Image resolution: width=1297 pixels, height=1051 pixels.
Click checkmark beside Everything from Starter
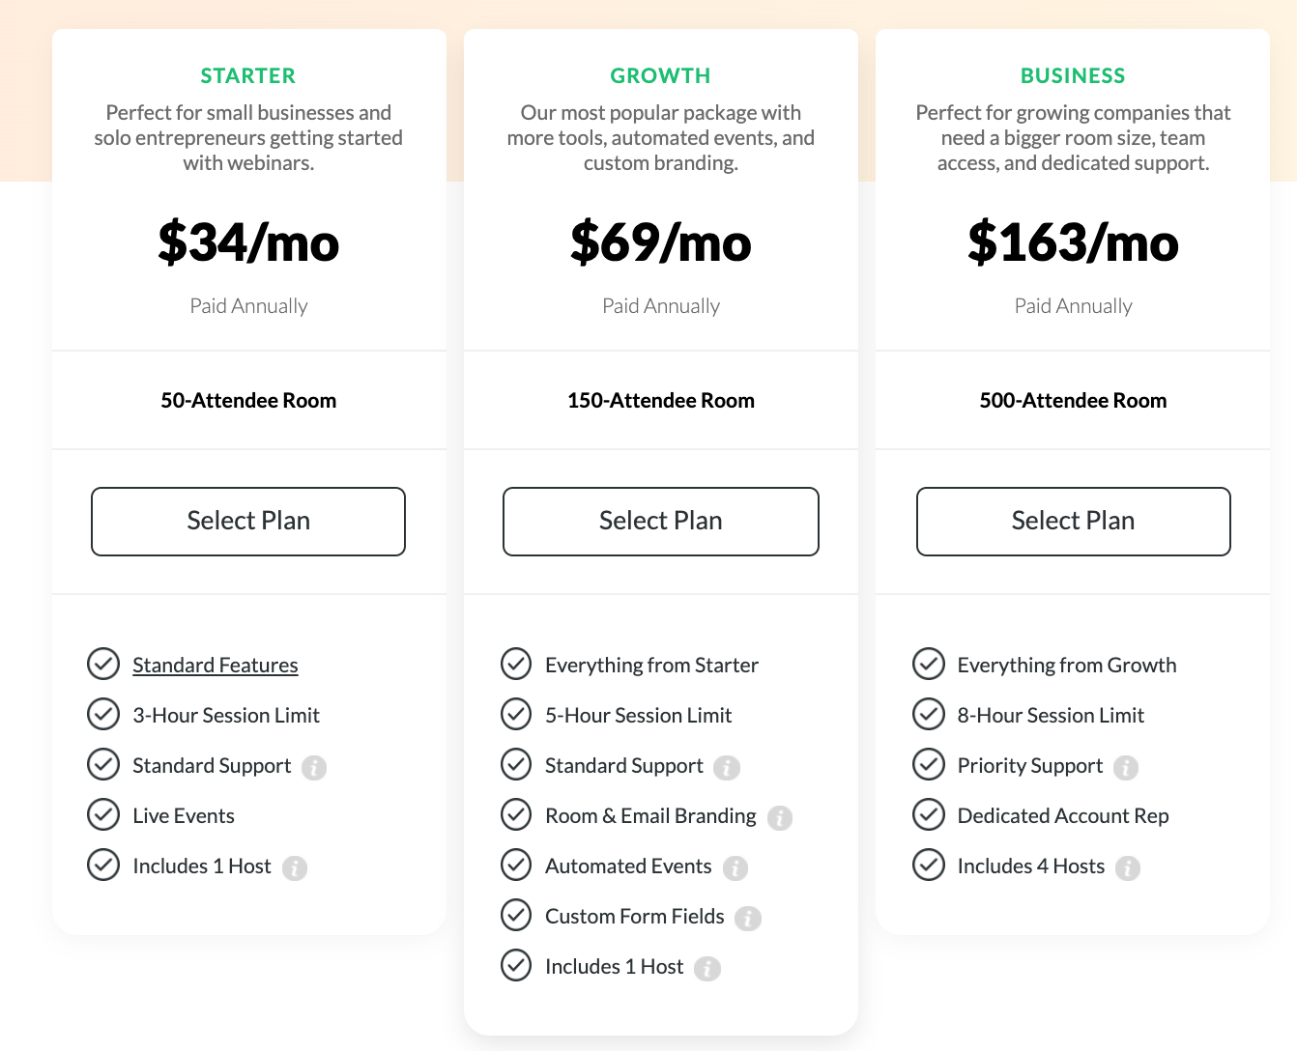tap(516, 664)
